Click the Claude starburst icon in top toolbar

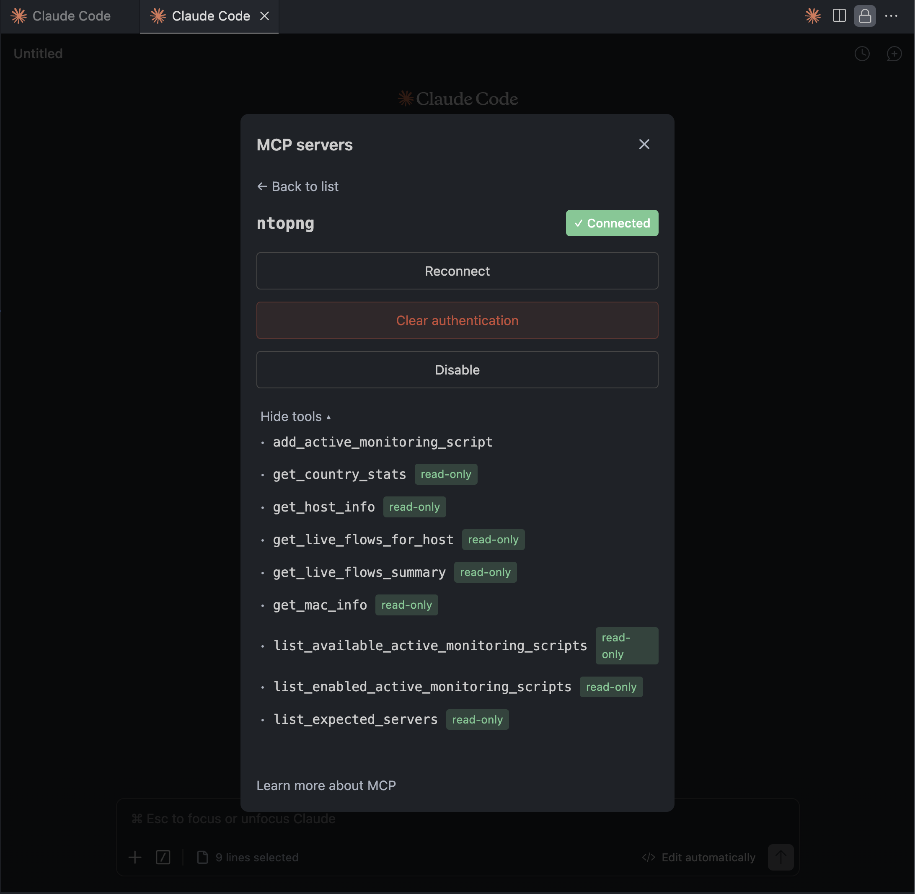point(812,16)
